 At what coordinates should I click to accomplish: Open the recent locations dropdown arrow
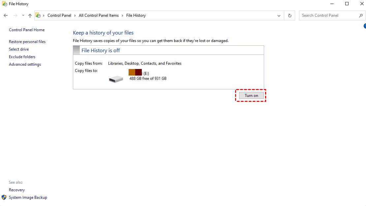pyautogui.click(x=23, y=15)
